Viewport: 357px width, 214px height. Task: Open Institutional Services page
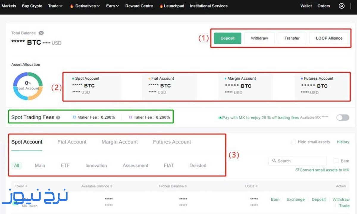click(x=209, y=6)
